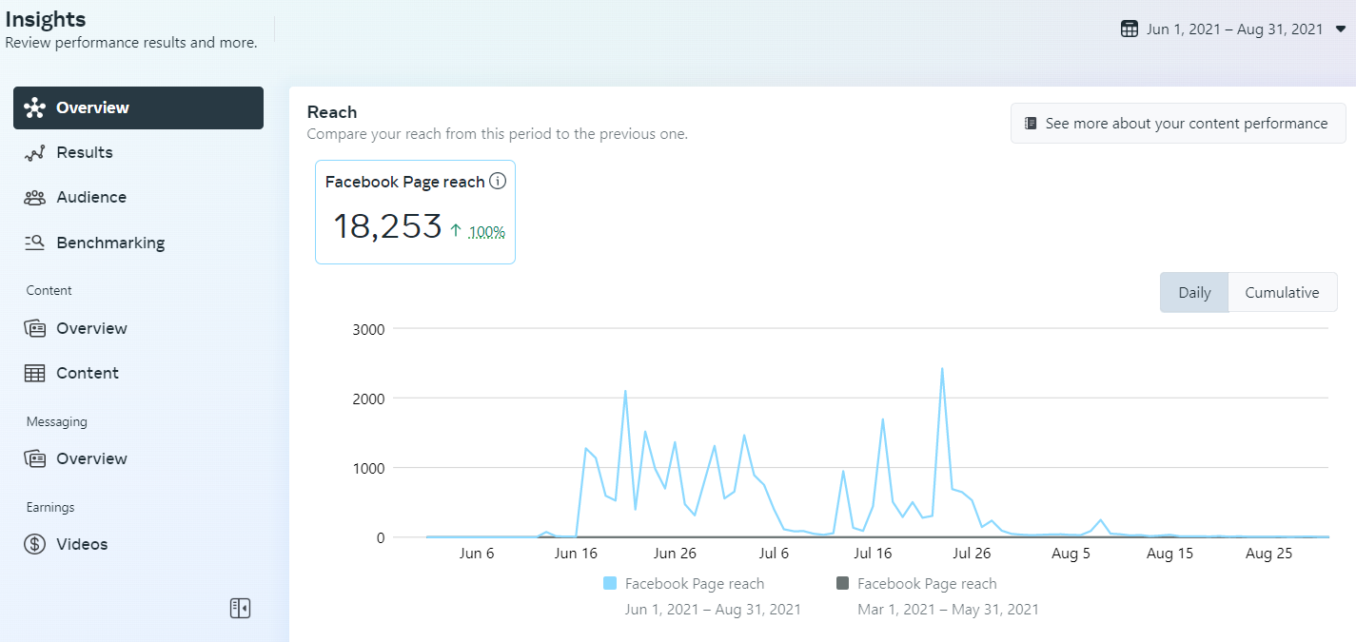Click See more about your content performance
1356x642 pixels.
(x=1177, y=124)
